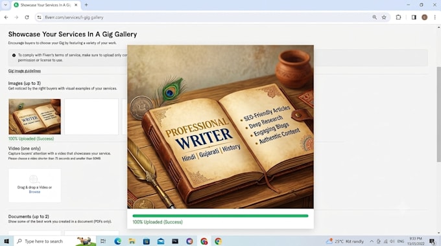Open the second Chrome taskbar icon
This screenshot has height=246, width=441.
pyautogui.click(x=219, y=241)
